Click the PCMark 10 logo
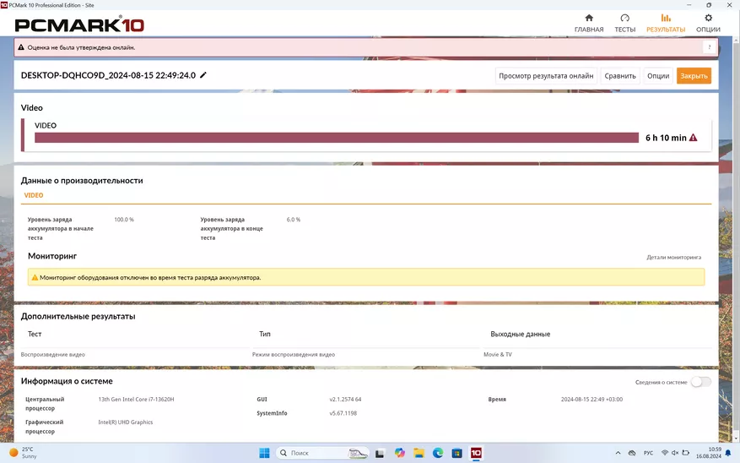 pyautogui.click(x=79, y=25)
